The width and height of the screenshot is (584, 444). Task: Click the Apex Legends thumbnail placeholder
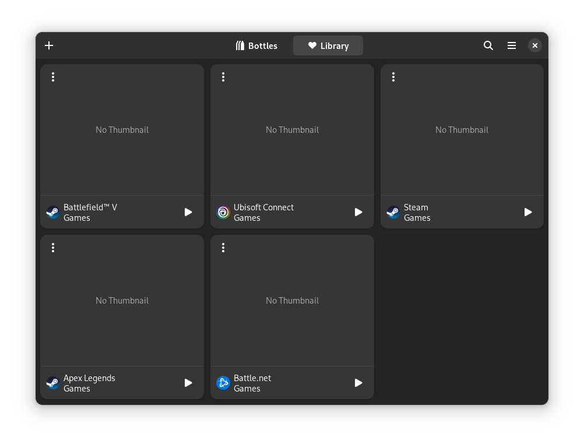tap(122, 301)
